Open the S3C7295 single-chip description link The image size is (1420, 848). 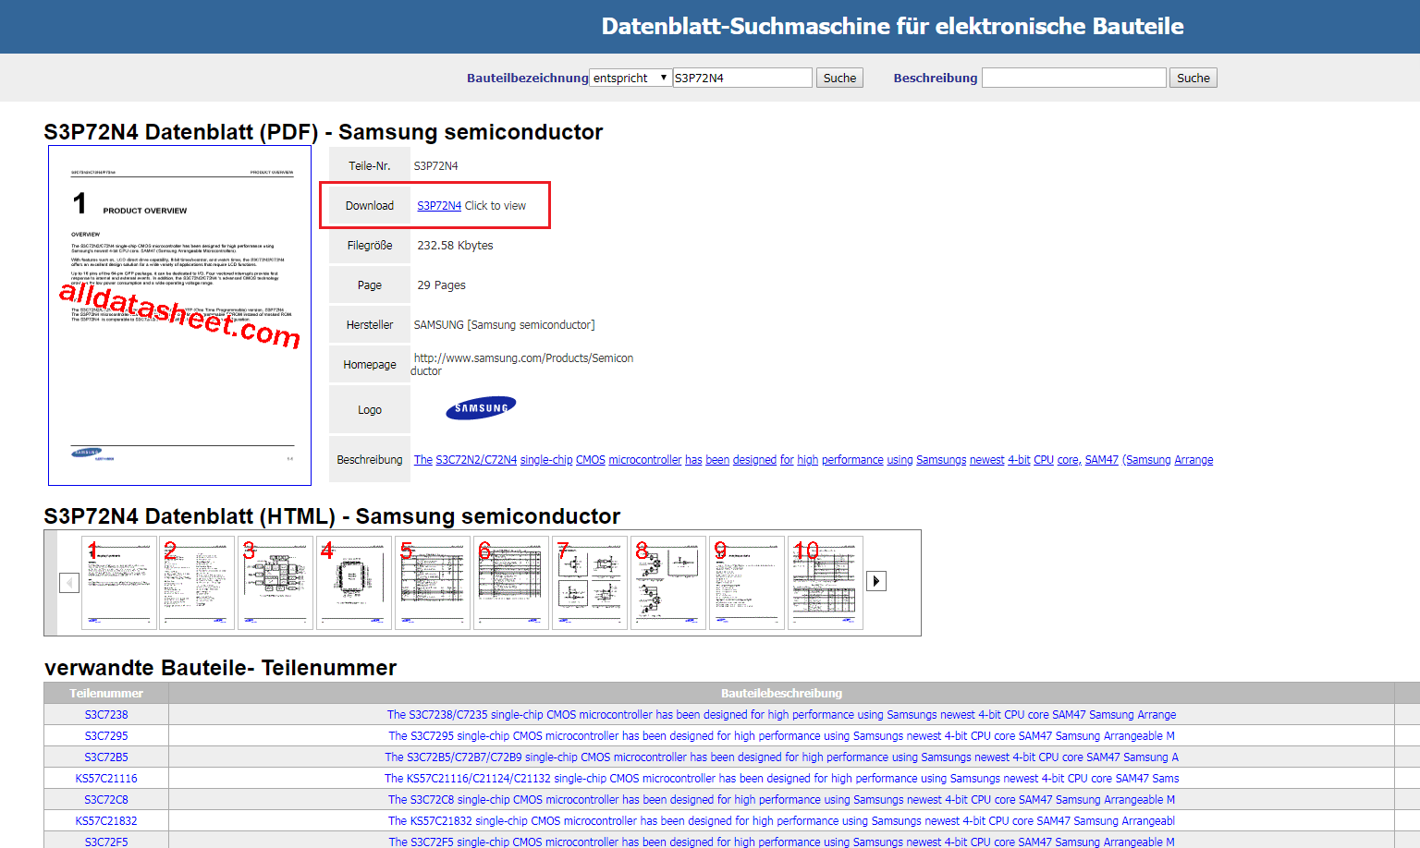[781, 736]
